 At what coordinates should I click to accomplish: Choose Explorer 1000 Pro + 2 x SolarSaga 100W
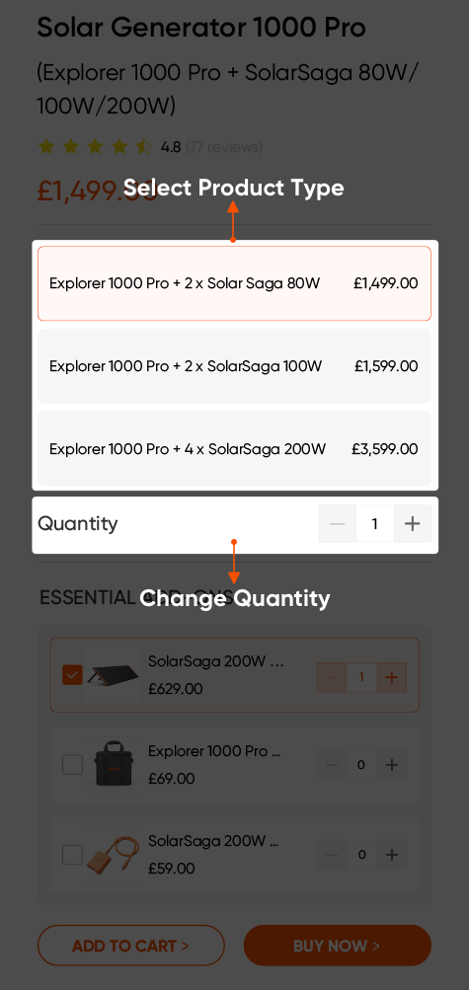coord(234,366)
